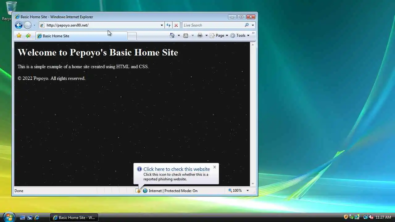Click the Print icon
The image size is (395, 222).
[x=200, y=35]
